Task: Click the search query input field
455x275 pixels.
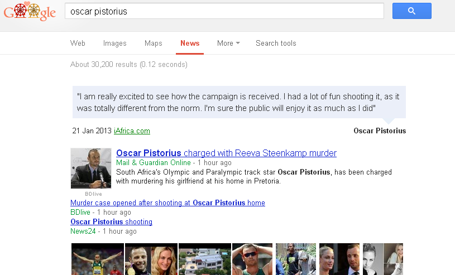Action: (223, 11)
